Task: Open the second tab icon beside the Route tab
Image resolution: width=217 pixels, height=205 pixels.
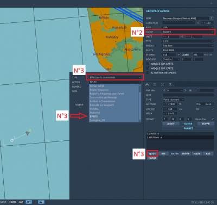Action: [x=155, y=84]
